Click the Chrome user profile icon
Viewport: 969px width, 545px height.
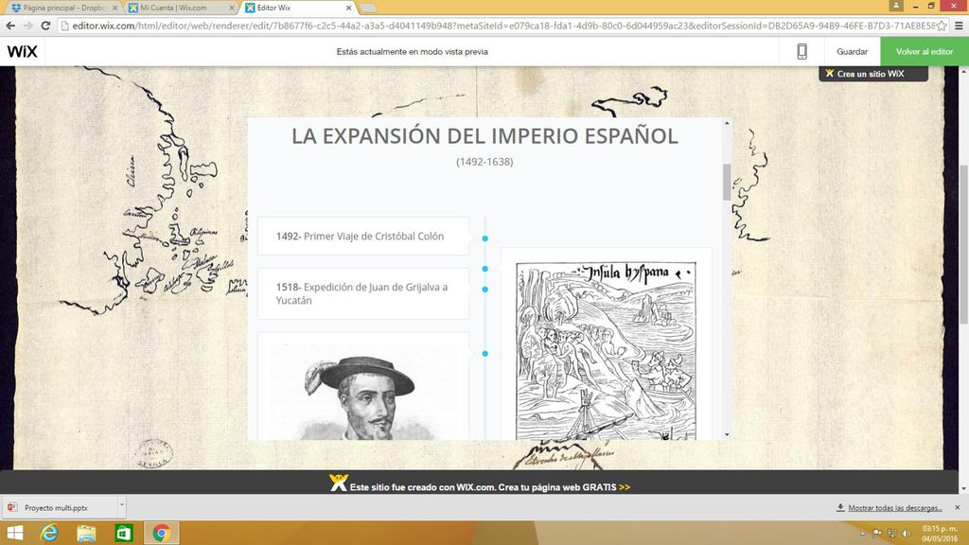(896, 6)
